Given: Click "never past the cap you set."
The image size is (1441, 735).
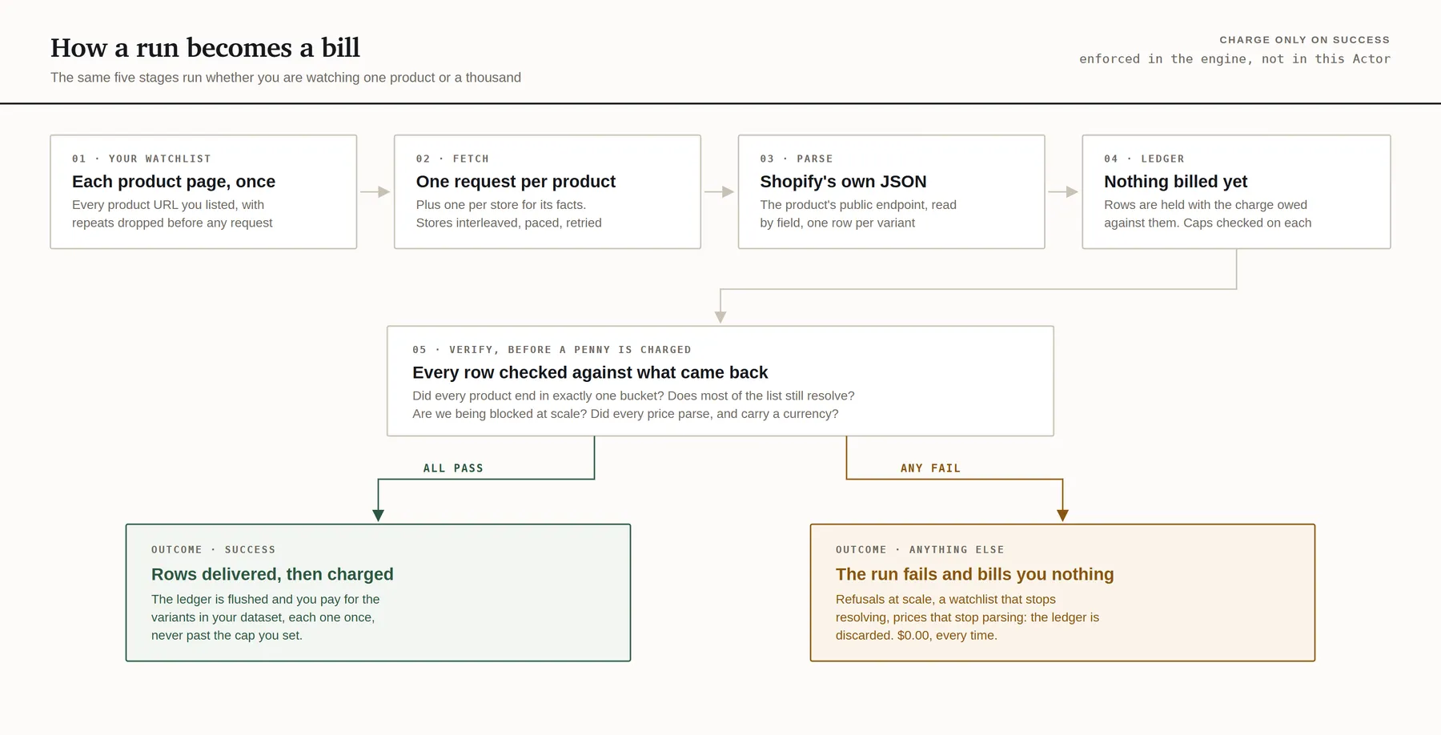Looking at the screenshot, I should 227,636.
